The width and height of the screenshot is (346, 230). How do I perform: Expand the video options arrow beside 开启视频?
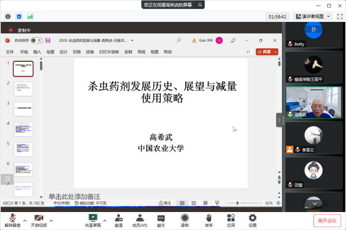(x=51, y=220)
